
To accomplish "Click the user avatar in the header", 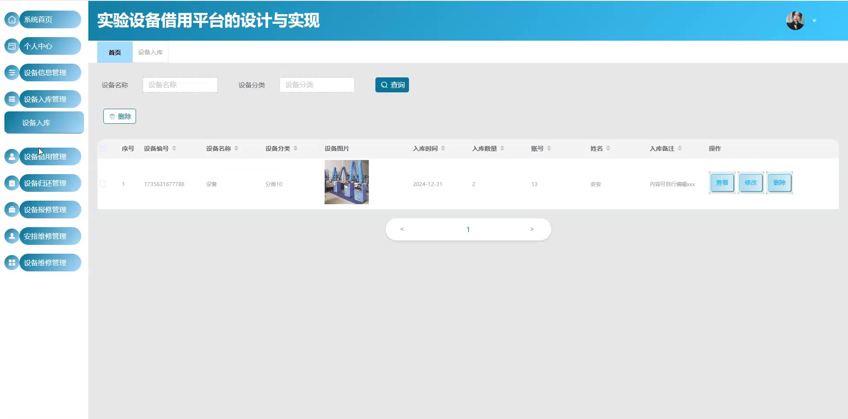I will [795, 20].
